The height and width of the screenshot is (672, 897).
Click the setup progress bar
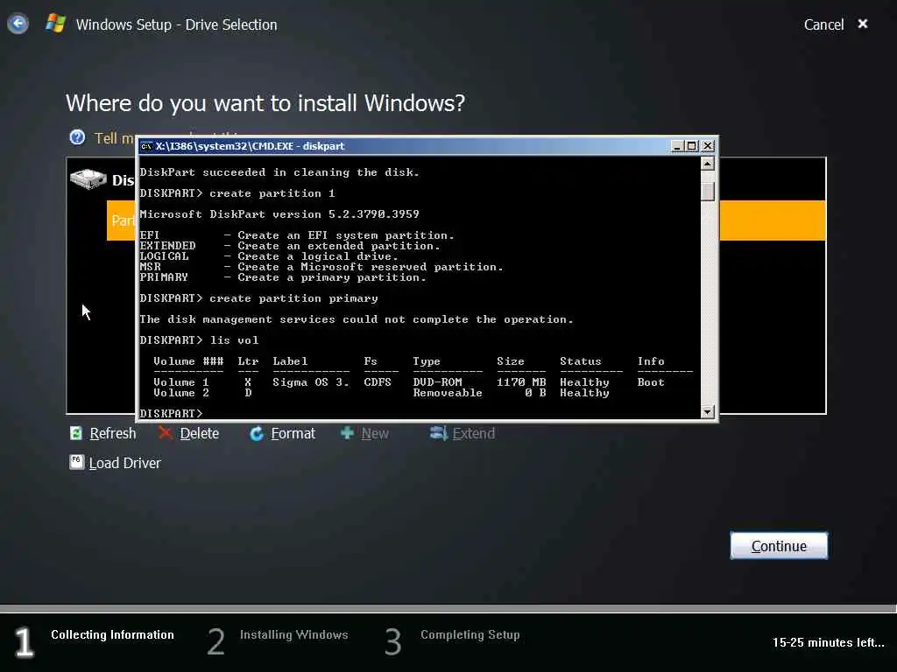pos(448,608)
